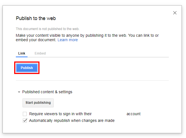Screen dimensions: 186x138
Task: Select the Link tab
Action: click(x=22, y=53)
